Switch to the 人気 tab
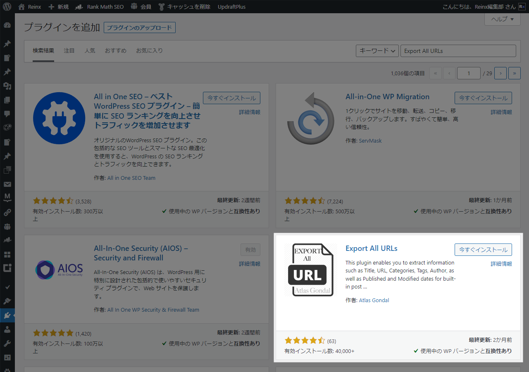 tap(90, 50)
